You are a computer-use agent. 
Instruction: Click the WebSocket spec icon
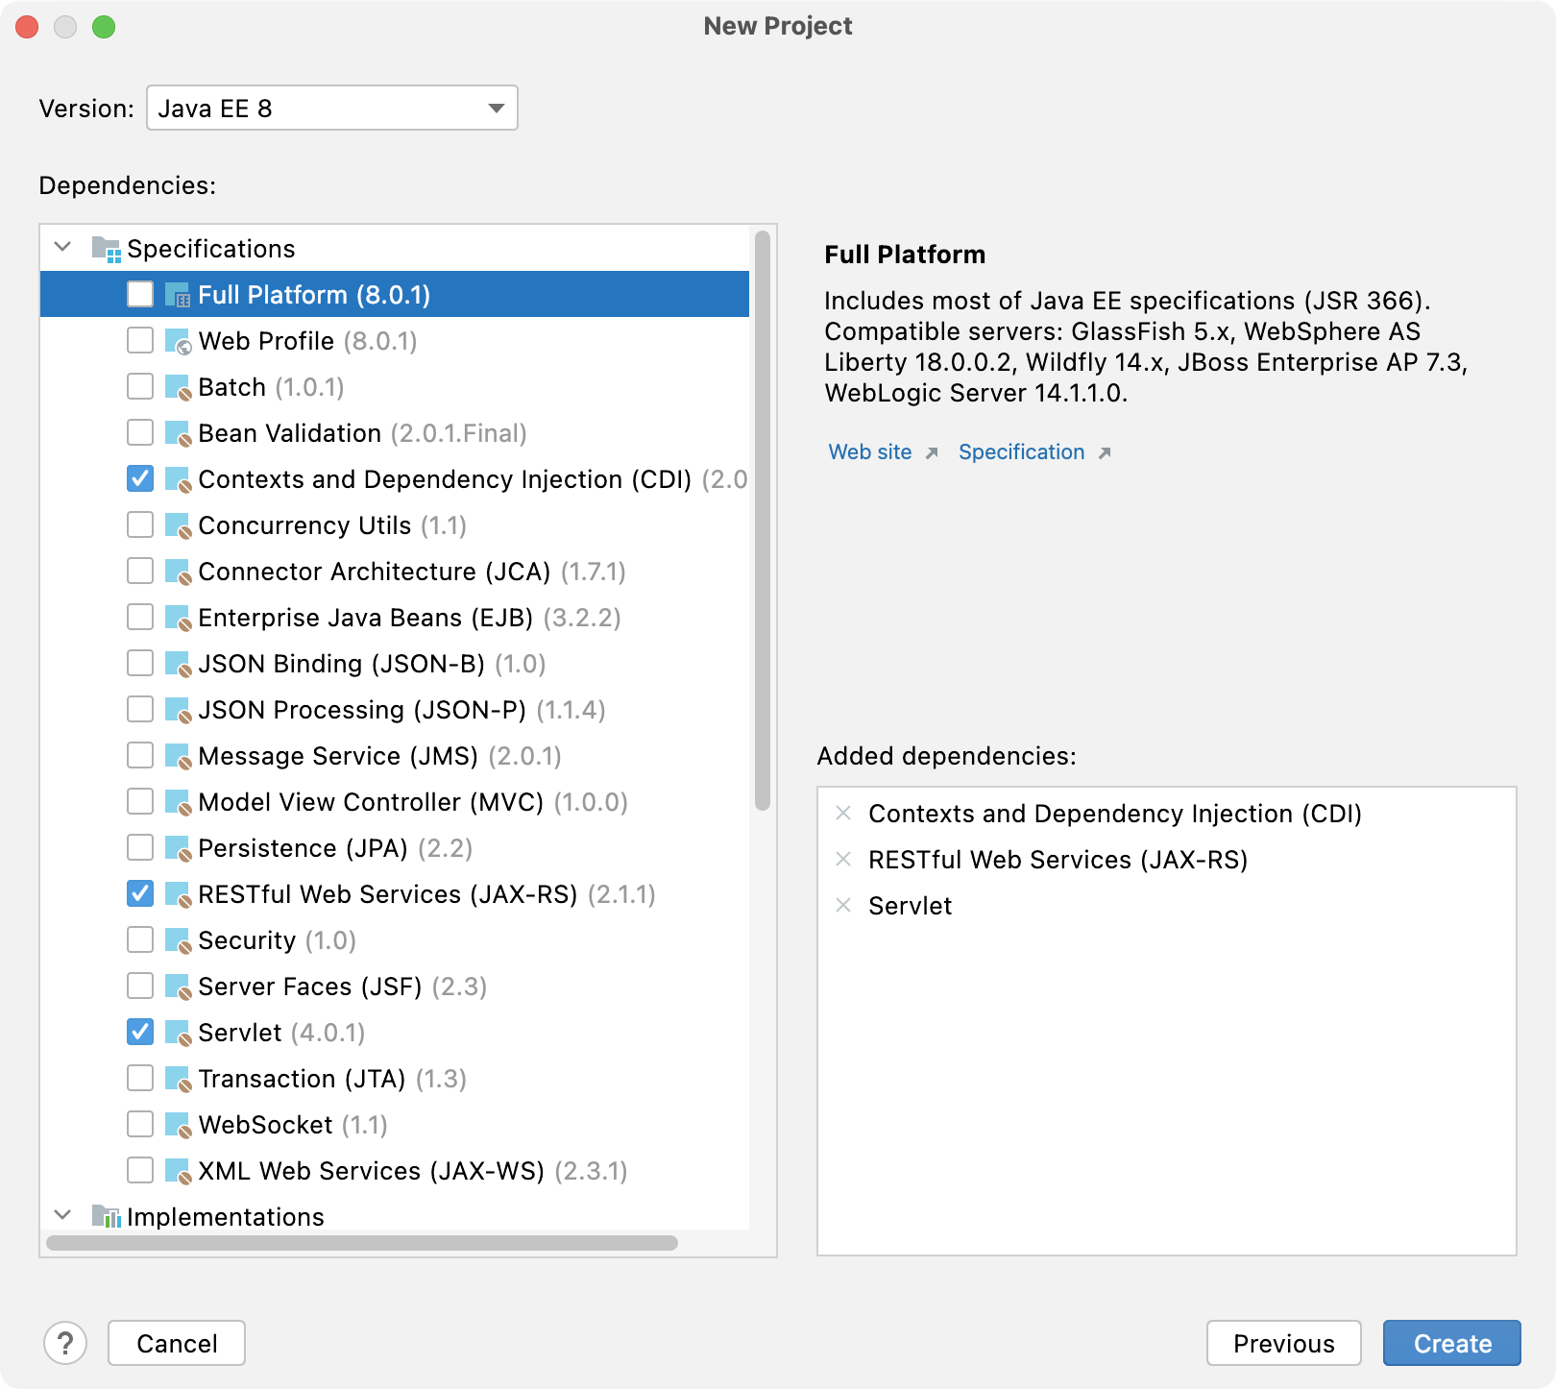coord(178,1125)
